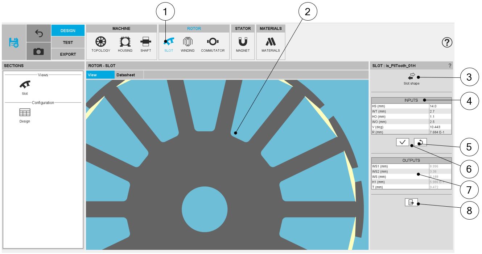Switch to TEST mode
Viewport: 482px width, 254px height.
point(68,42)
